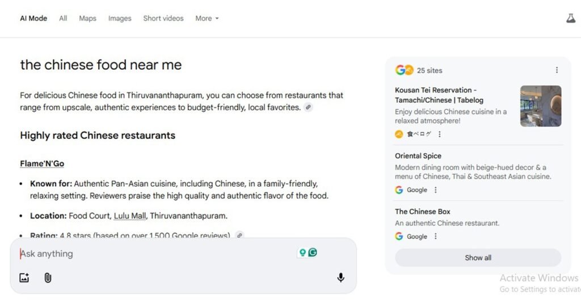
Task: Click the microphone voice search icon
Action: (340, 277)
